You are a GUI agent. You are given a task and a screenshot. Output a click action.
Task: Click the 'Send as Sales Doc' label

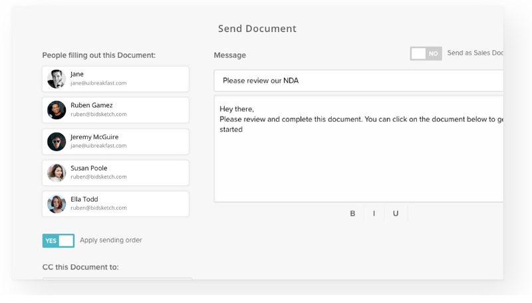(x=475, y=53)
